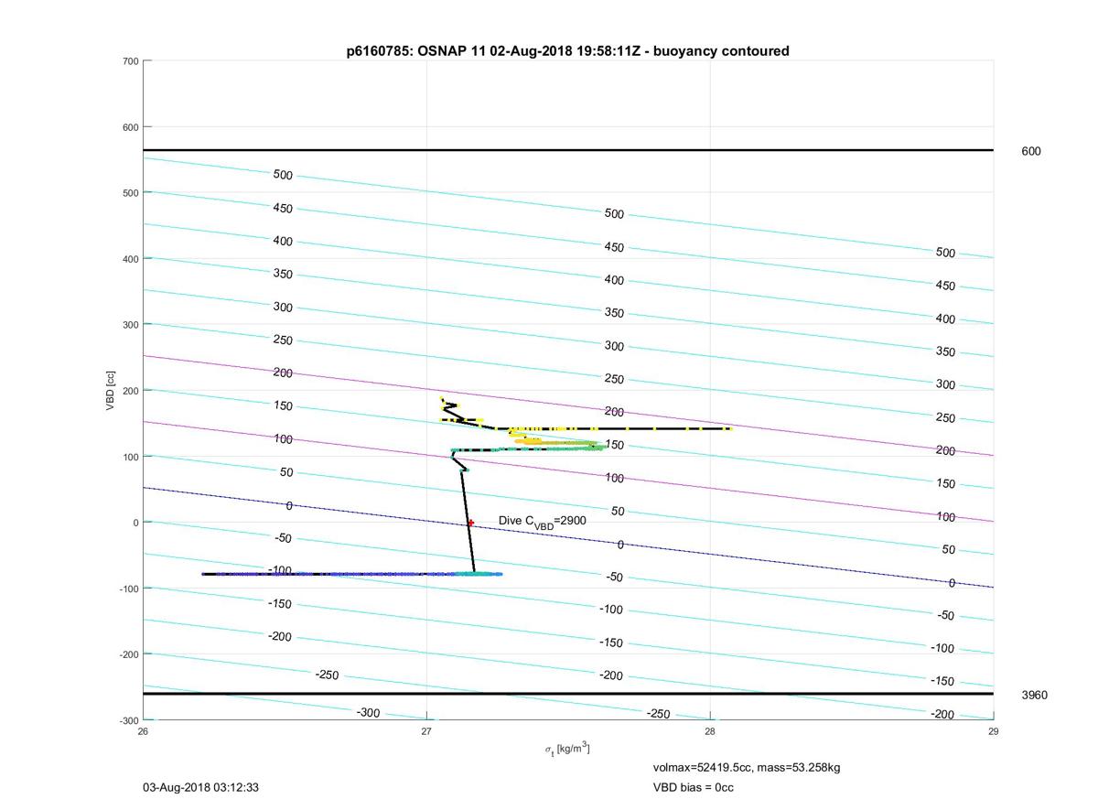Click the x-axis tick label '26'
The width and height of the screenshot is (1098, 810).
(x=144, y=731)
